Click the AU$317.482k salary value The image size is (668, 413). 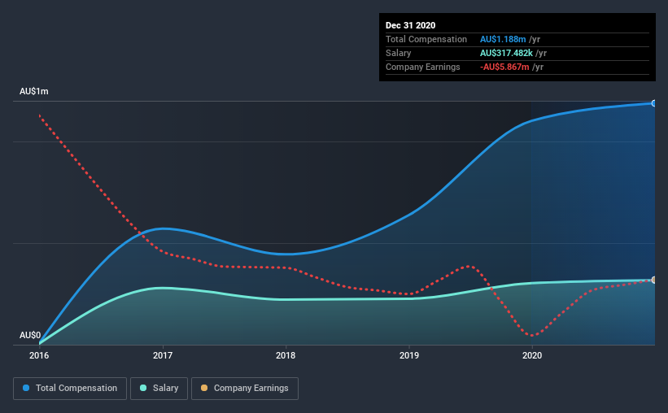(x=506, y=53)
